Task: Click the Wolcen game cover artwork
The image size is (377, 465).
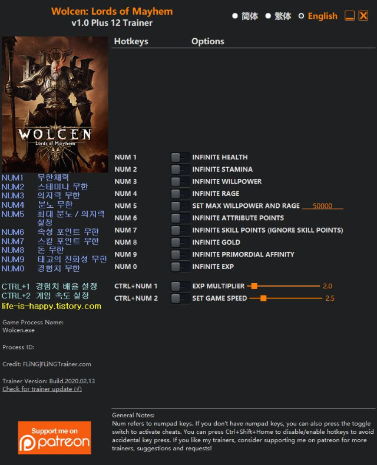Action: click(55, 104)
